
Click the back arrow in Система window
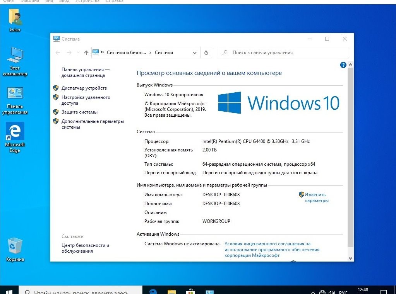58,53
